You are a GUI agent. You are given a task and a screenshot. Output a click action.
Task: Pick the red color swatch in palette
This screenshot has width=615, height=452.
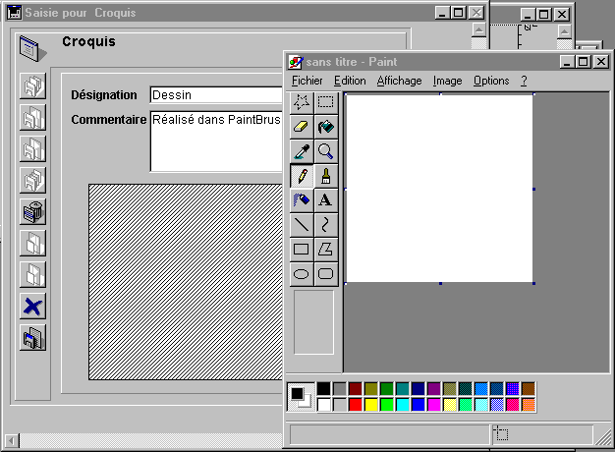click(356, 404)
